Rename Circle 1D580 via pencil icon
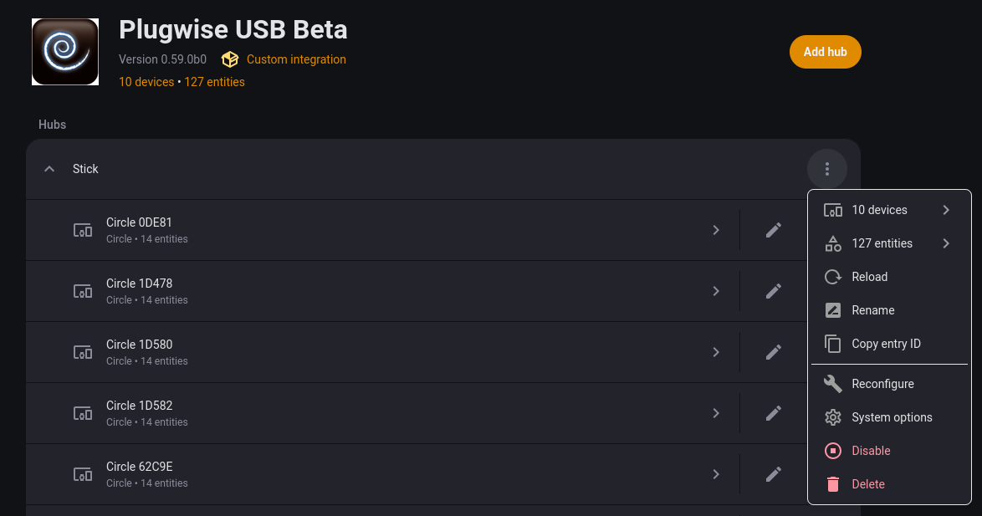 (x=774, y=352)
